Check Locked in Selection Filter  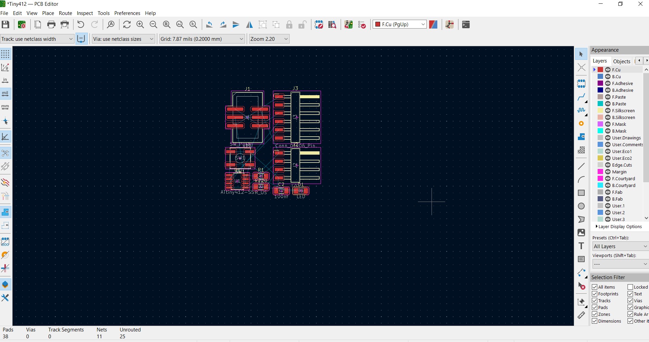tap(630, 287)
